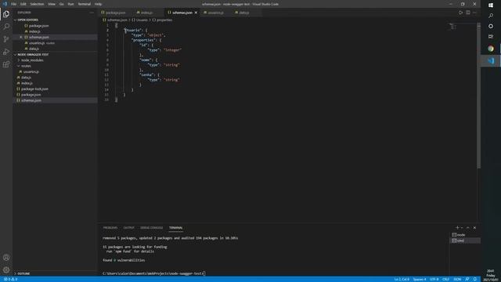Open package.json in Open Editors list

click(39, 26)
